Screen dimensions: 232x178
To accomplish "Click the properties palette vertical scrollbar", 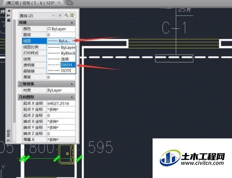I will tap(14, 71).
